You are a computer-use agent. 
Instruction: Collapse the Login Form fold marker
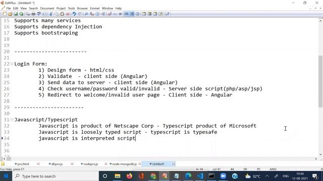pos(12,64)
